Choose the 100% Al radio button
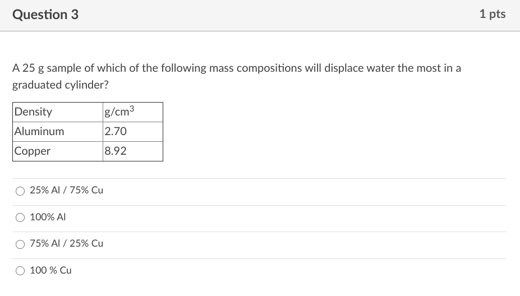Viewport: 520px width, 296px height. tap(20, 218)
